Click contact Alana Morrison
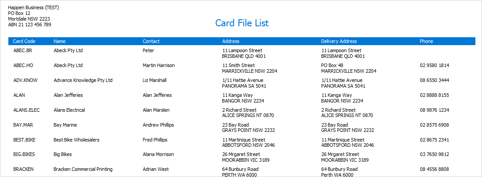 [x=158, y=154]
